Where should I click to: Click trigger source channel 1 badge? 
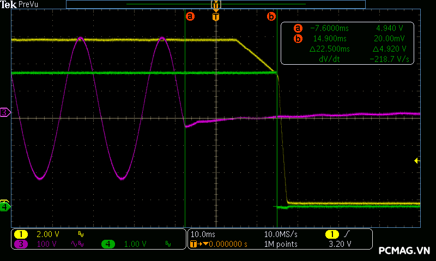click(x=331, y=234)
